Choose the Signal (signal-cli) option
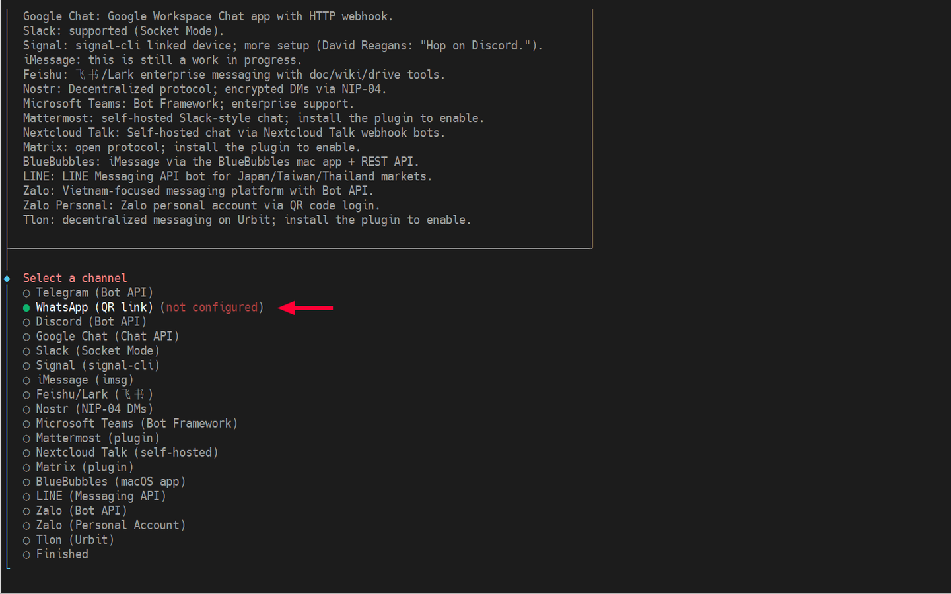 click(98, 365)
